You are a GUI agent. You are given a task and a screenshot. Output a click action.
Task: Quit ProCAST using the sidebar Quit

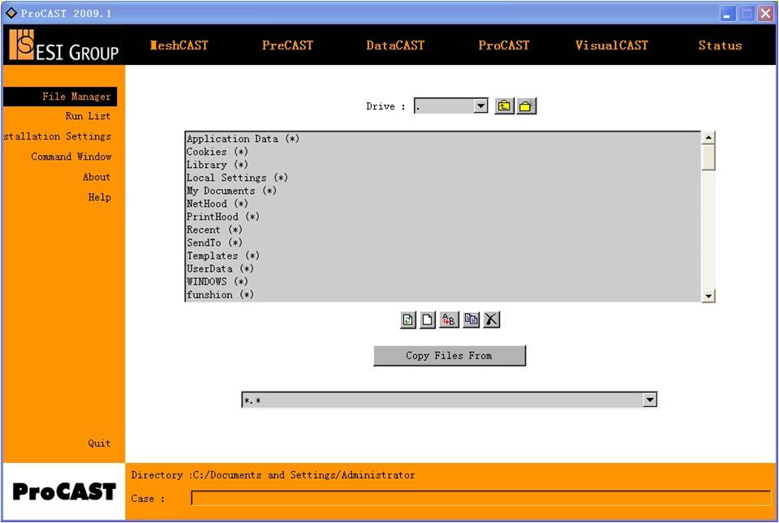[x=99, y=443]
